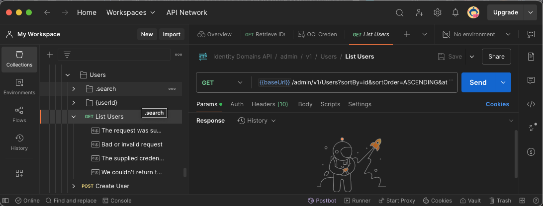Click the New button

tap(147, 34)
